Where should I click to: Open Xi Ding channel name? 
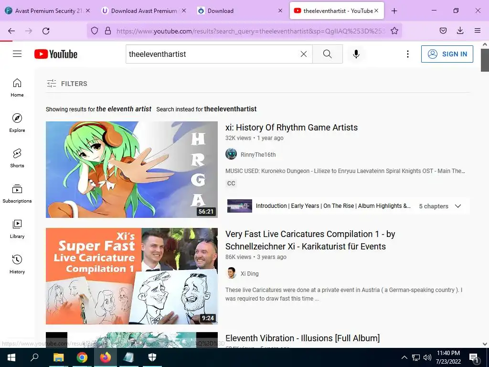[x=249, y=273]
